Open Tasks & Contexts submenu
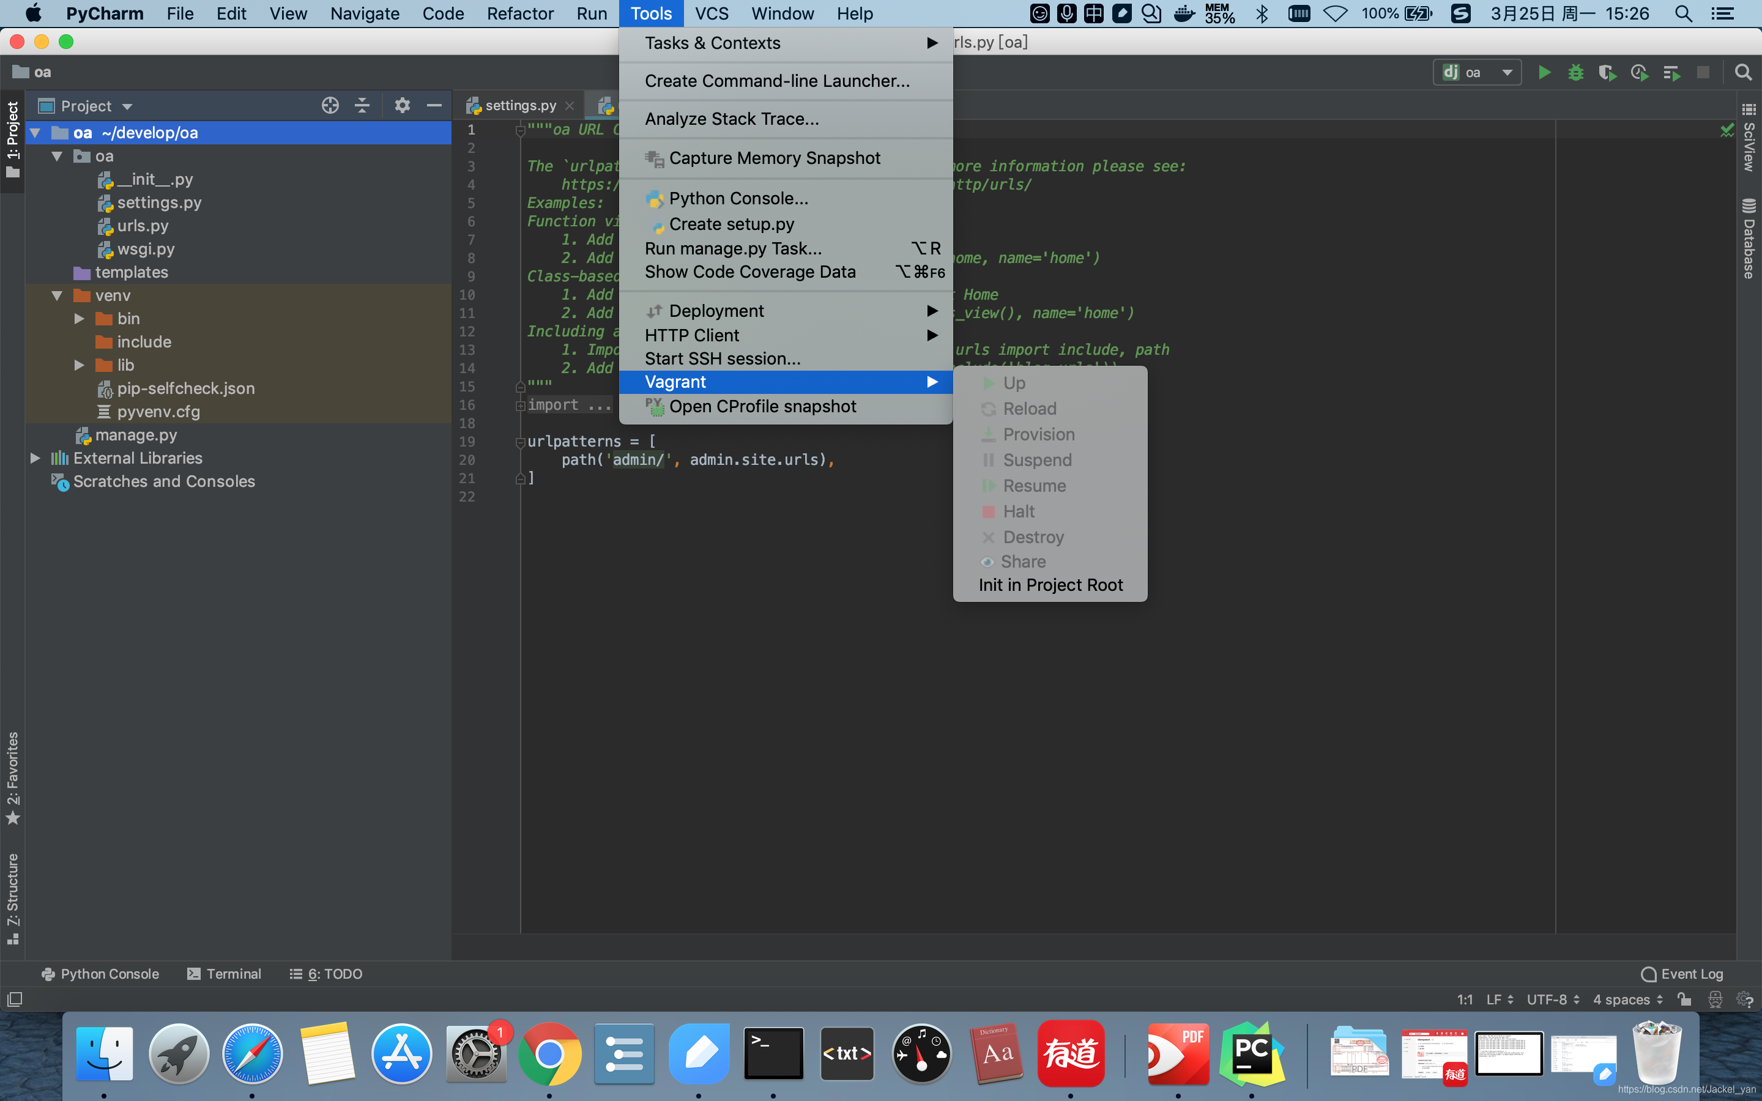The height and width of the screenshot is (1101, 1762). [x=786, y=43]
